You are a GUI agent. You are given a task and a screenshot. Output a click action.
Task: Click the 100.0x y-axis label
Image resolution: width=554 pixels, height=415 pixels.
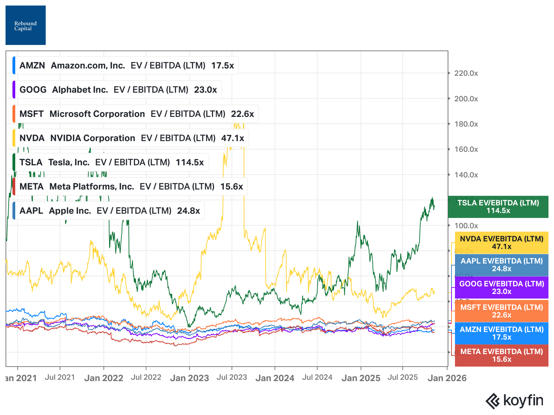tap(466, 226)
